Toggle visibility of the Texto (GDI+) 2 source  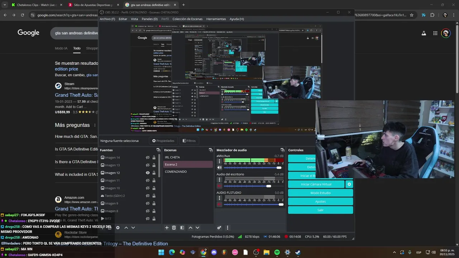click(x=148, y=196)
